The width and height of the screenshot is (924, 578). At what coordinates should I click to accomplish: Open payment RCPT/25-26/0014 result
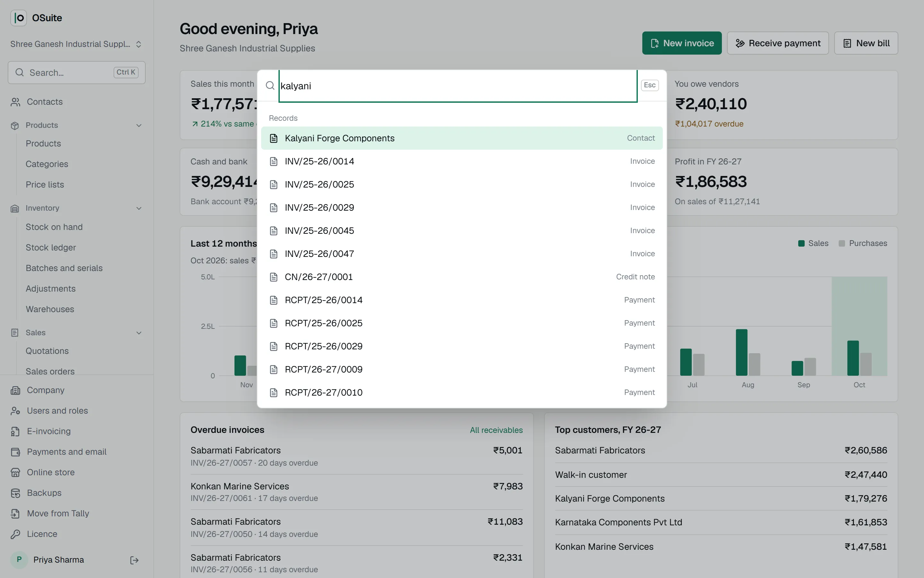coord(462,300)
